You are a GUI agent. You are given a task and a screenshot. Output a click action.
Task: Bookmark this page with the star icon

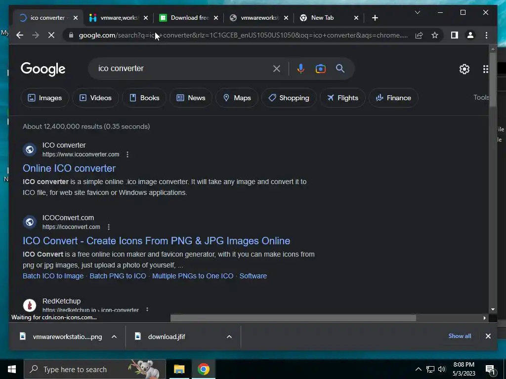(x=435, y=35)
